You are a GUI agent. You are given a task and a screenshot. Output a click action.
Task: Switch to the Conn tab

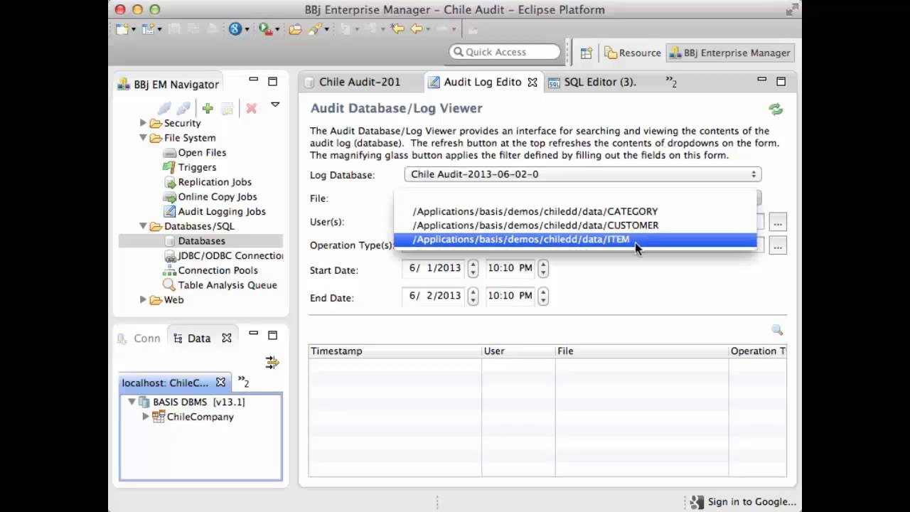[x=140, y=338]
